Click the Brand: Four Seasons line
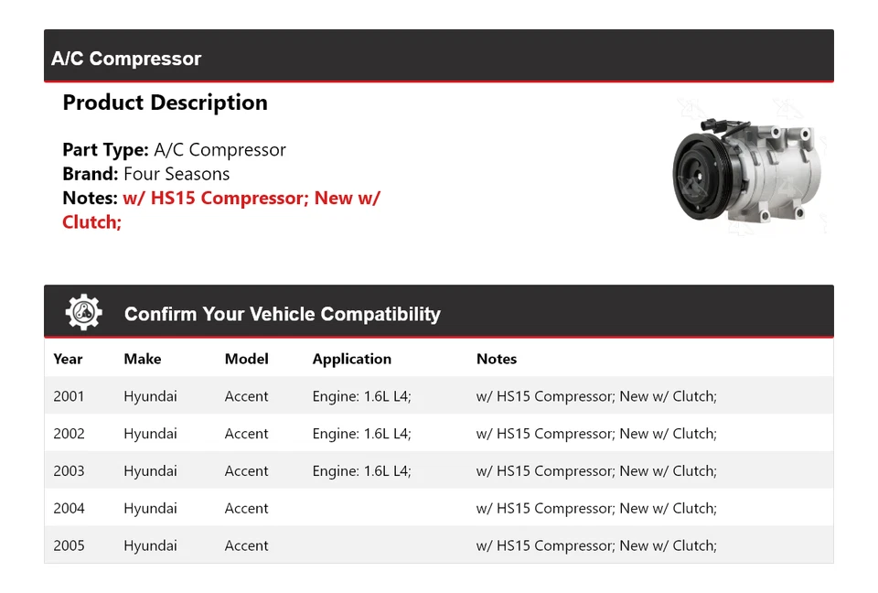The image size is (878, 593). [x=146, y=174]
